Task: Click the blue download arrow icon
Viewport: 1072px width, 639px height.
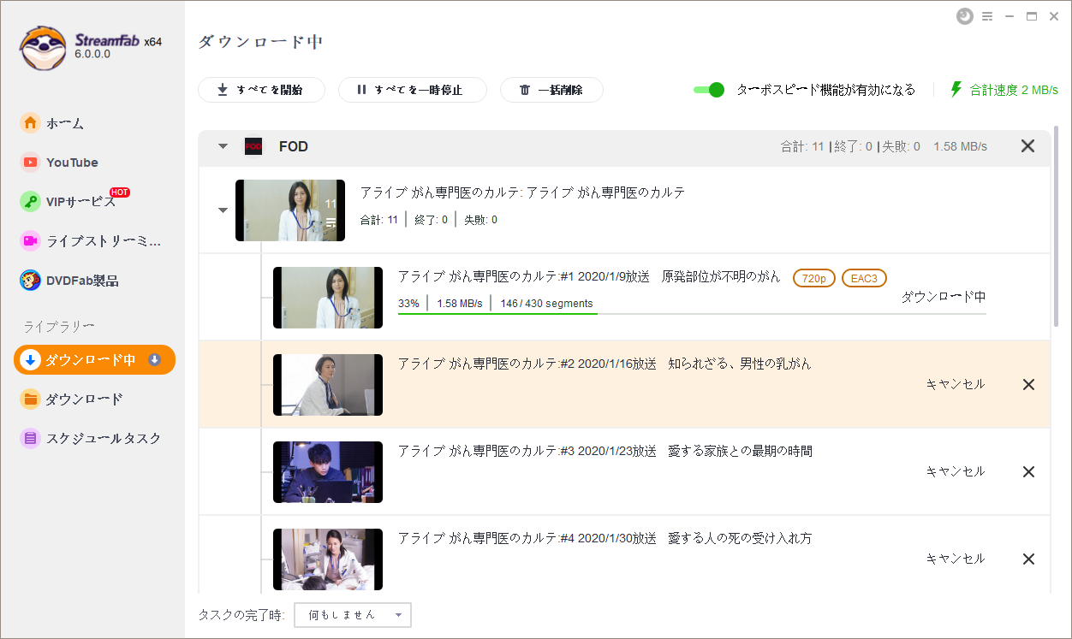Action: [x=31, y=360]
